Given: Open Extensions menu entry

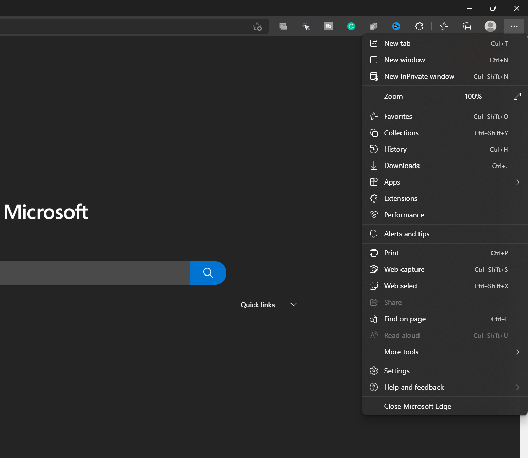Looking at the screenshot, I should (x=445, y=199).
